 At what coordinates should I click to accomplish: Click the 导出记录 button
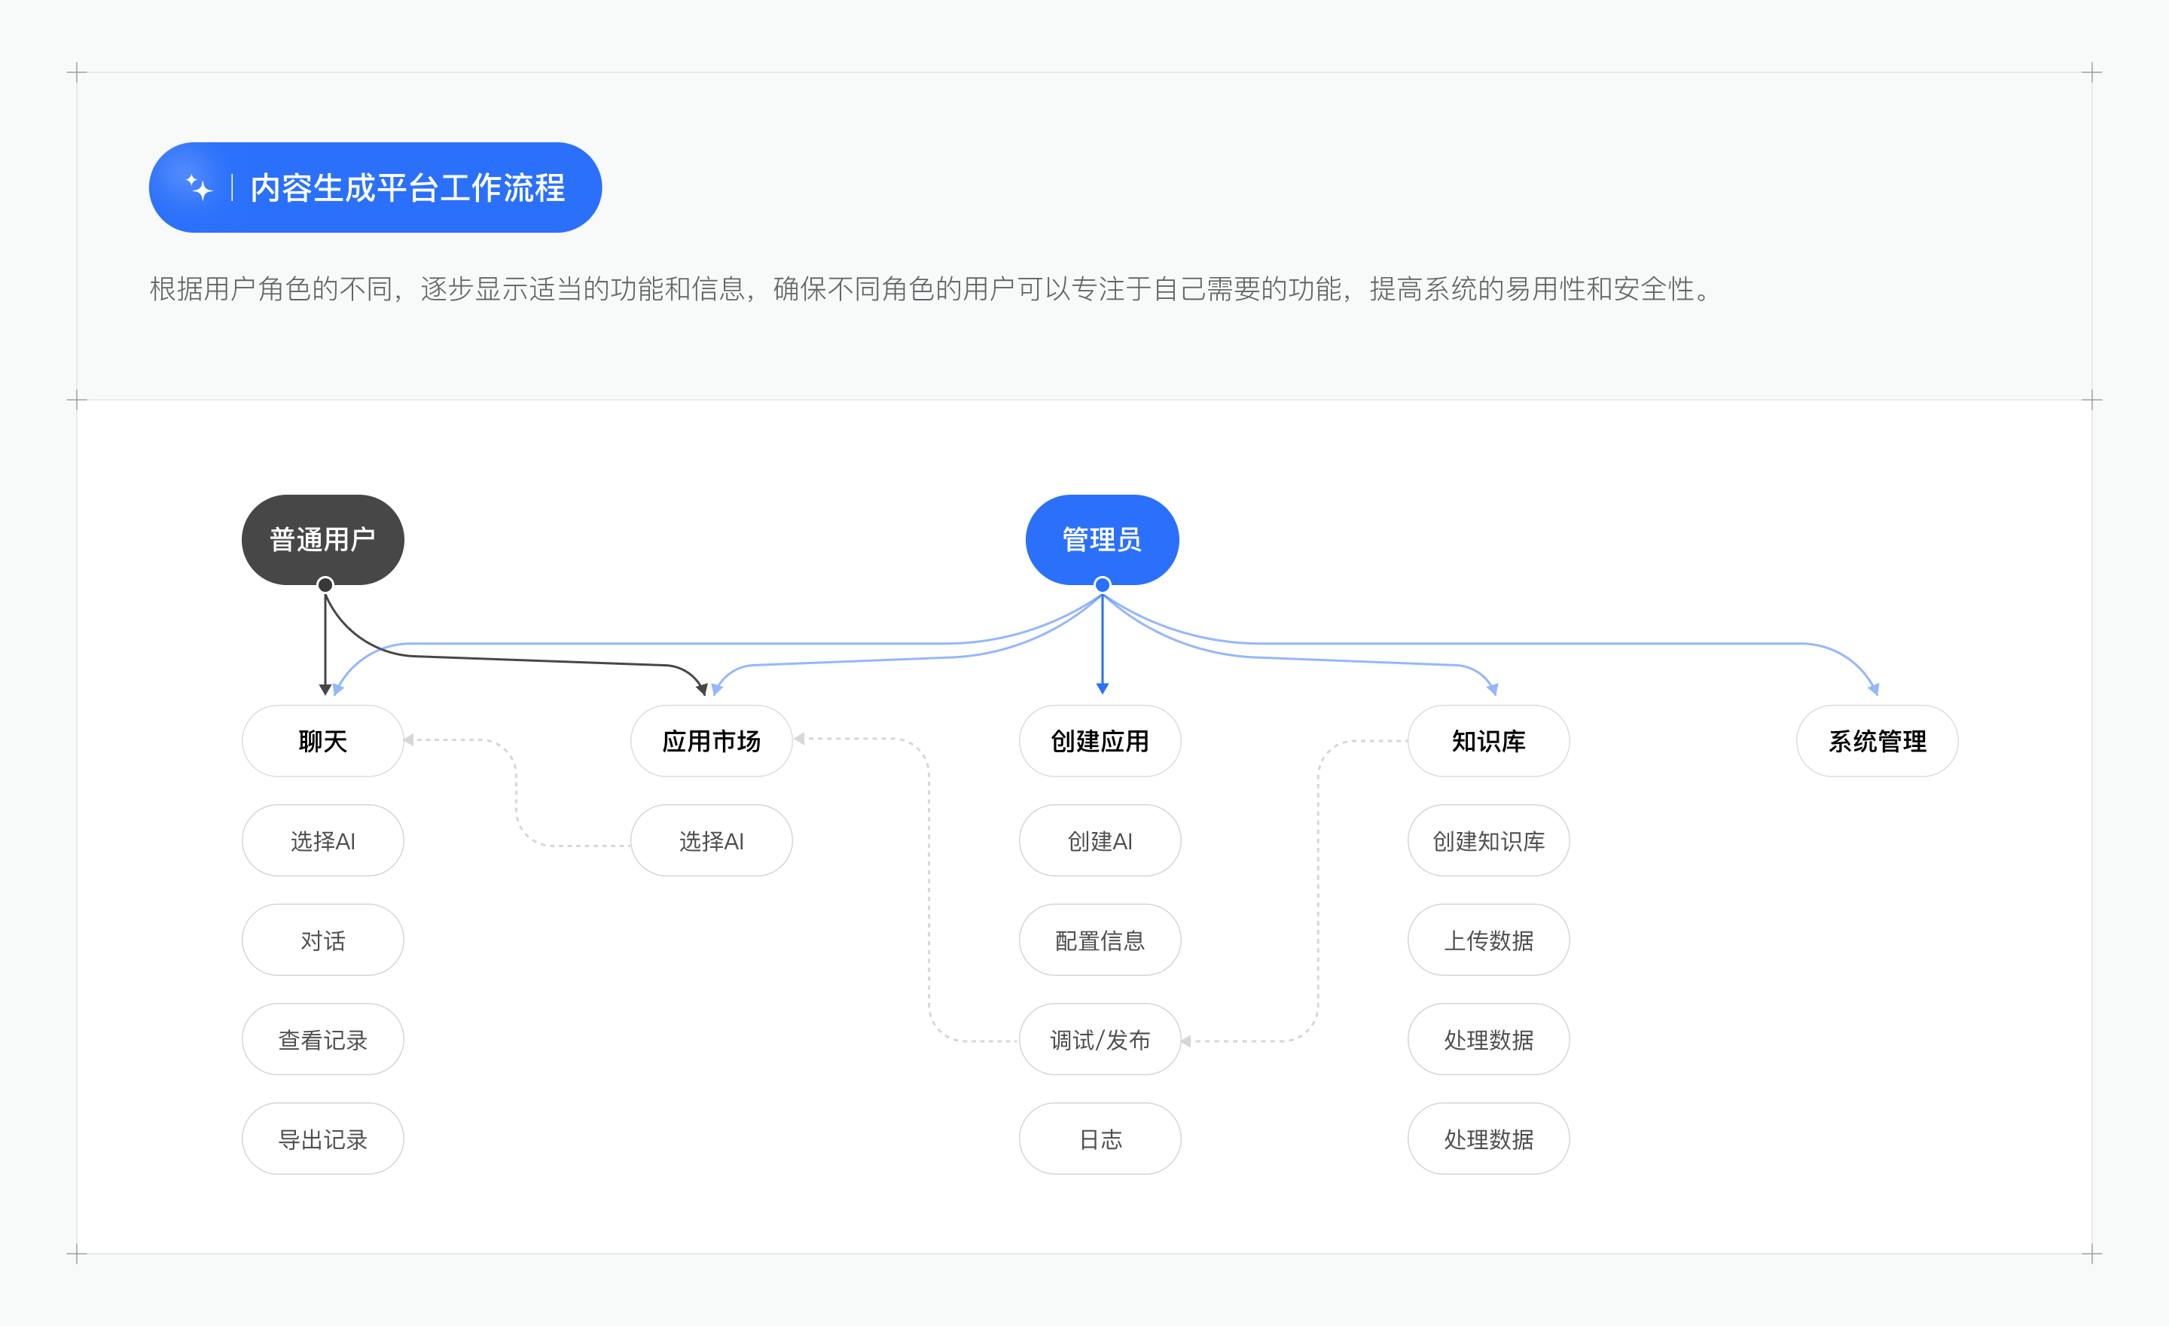[322, 1139]
